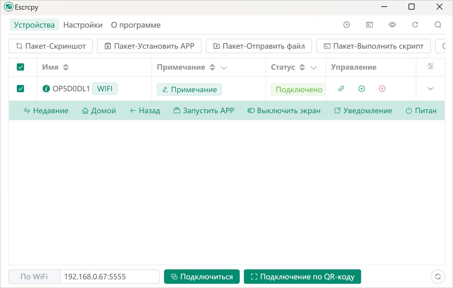Click the OP5D0DL1 device name

71,89
